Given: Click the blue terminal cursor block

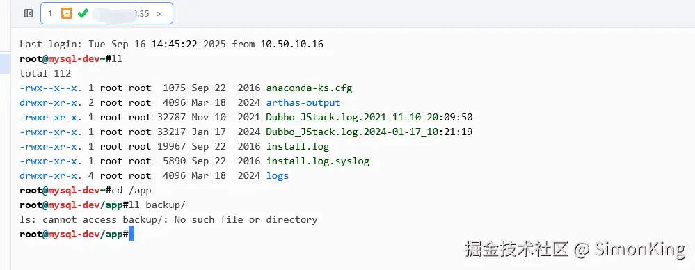Looking at the screenshot, I should coord(131,234).
